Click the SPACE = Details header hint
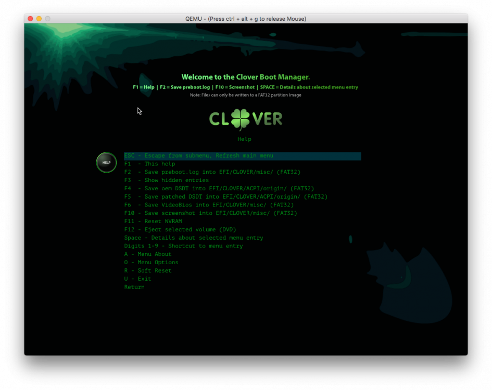The image size is (492, 390). click(x=309, y=87)
